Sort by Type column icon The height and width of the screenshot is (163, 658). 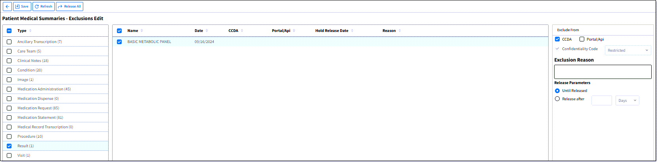click(31, 31)
